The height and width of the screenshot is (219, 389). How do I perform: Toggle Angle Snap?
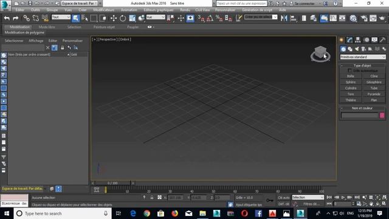pyautogui.click(x=210, y=18)
